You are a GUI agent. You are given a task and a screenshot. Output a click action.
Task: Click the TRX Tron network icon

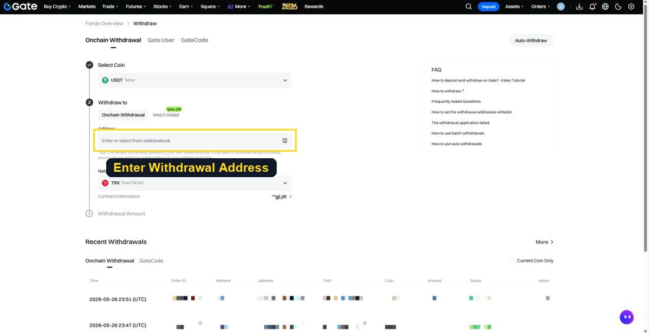[x=105, y=183]
